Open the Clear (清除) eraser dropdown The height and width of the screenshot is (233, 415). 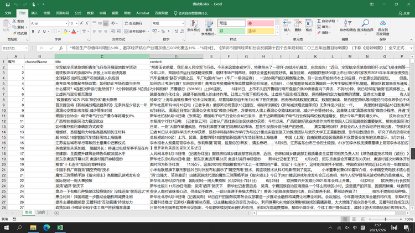pos(324,33)
